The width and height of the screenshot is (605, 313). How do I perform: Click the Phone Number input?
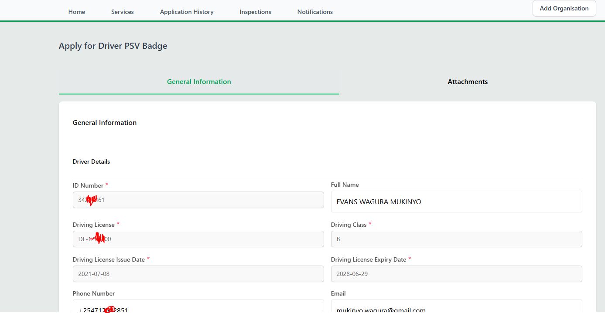tap(198, 308)
